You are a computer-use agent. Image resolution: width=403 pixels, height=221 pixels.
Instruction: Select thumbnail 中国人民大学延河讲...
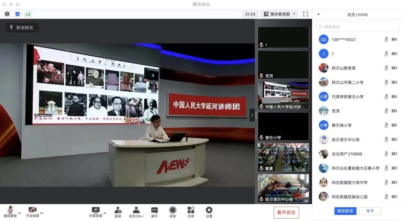click(283, 96)
